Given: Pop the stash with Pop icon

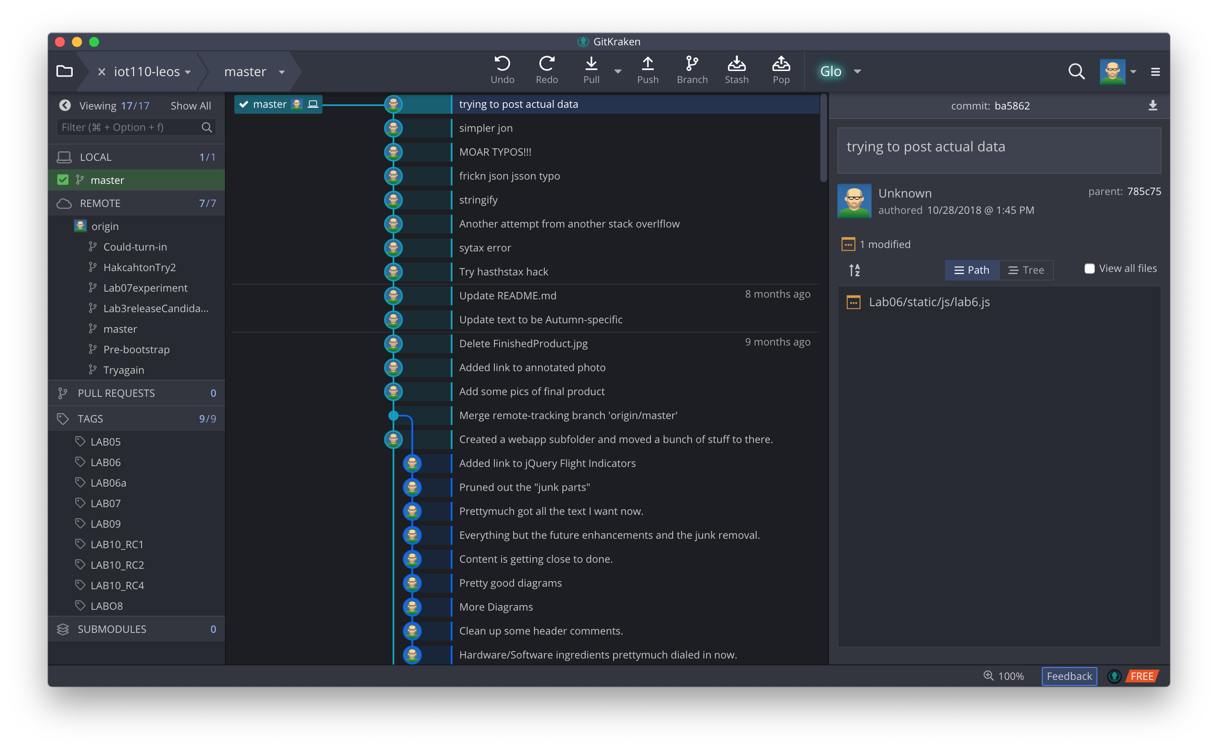Looking at the screenshot, I should (781, 64).
